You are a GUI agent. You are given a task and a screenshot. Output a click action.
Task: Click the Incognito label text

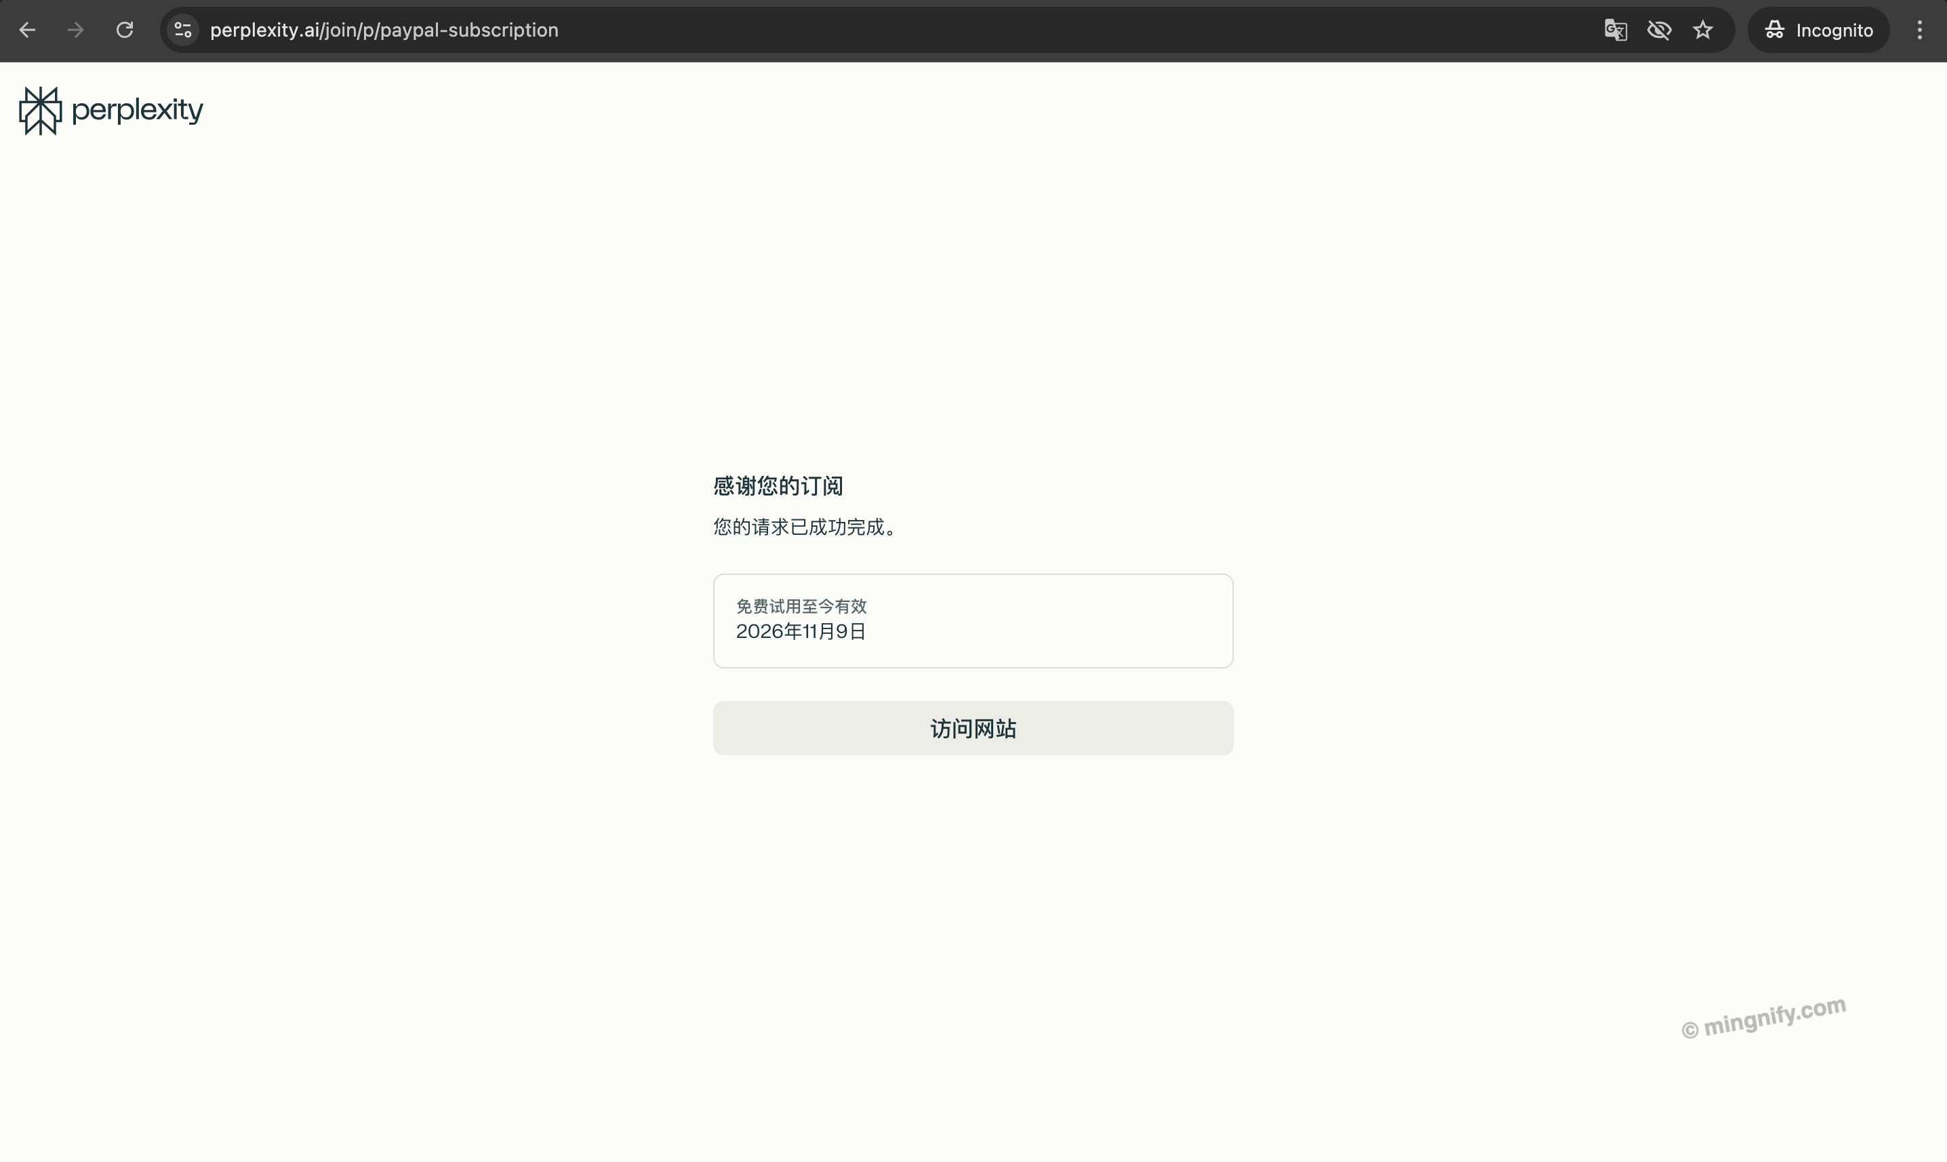pyautogui.click(x=1835, y=30)
